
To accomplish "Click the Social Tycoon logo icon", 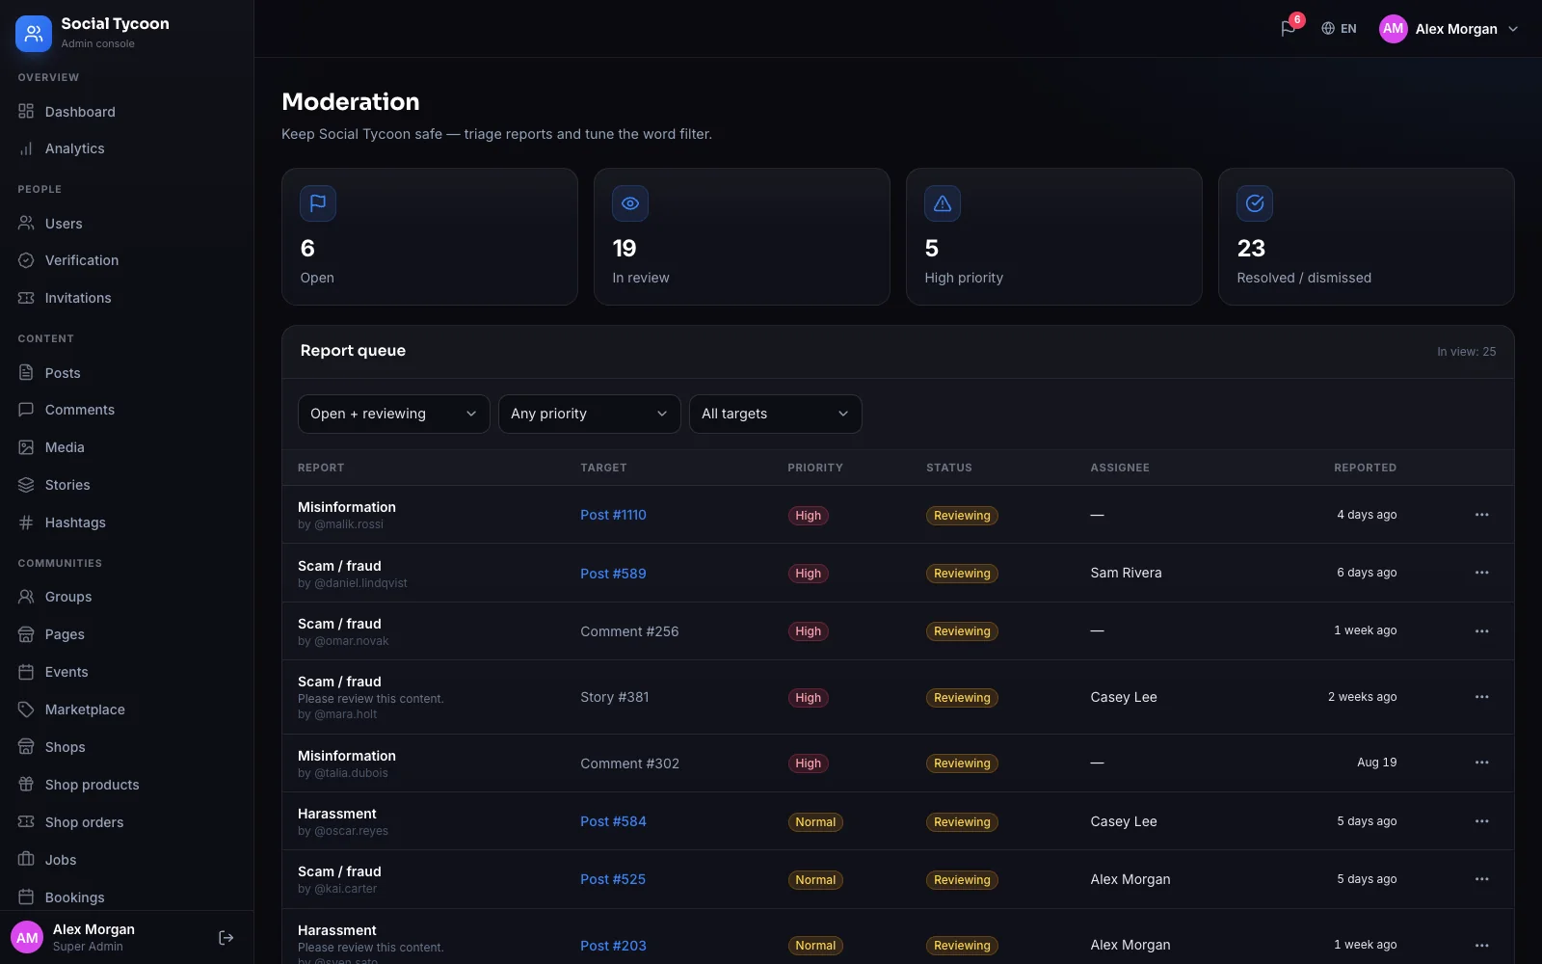I will click(x=34, y=34).
